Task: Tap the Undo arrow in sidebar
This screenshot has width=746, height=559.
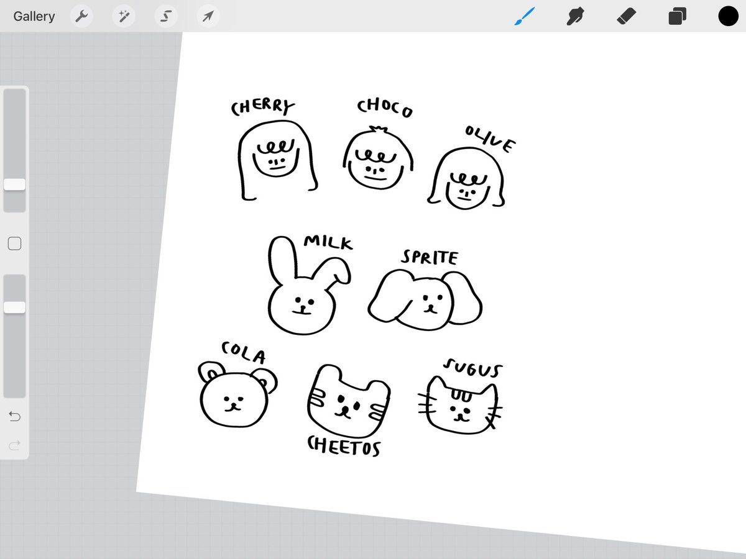Action: [14, 416]
